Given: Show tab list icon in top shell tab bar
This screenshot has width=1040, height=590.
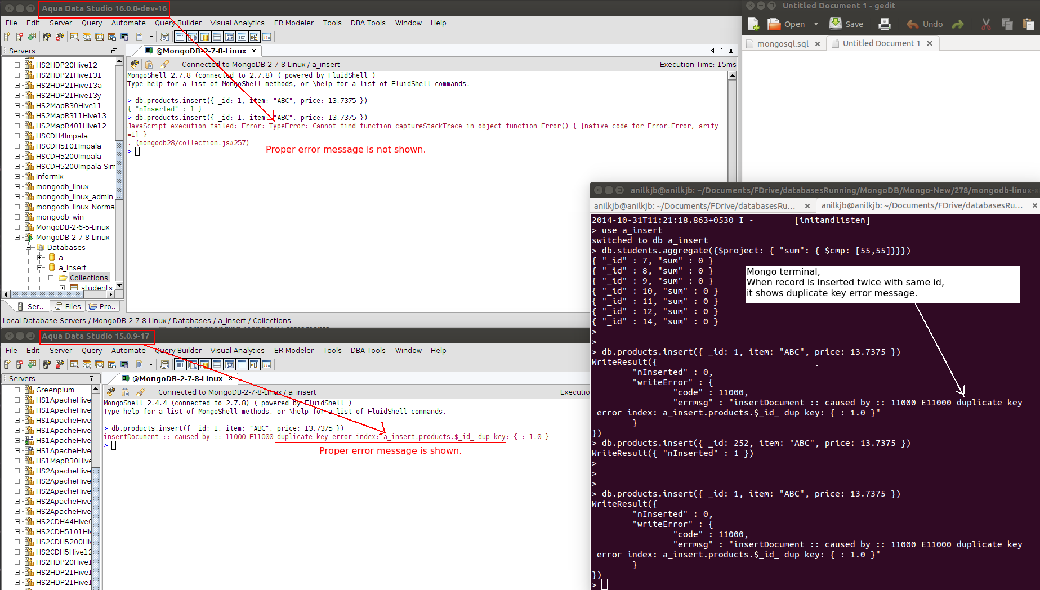Looking at the screenshot, I should [x=731, y=51].
